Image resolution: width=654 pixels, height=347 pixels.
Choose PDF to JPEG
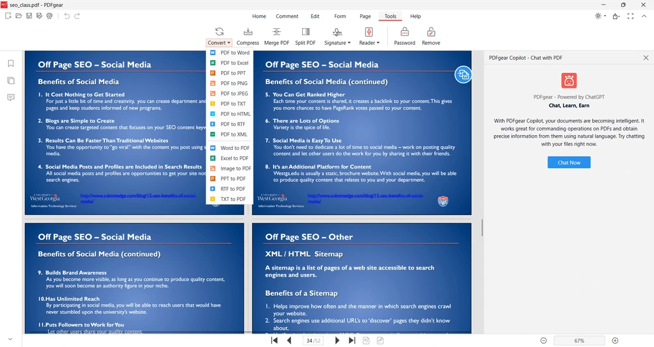point(230,93)
